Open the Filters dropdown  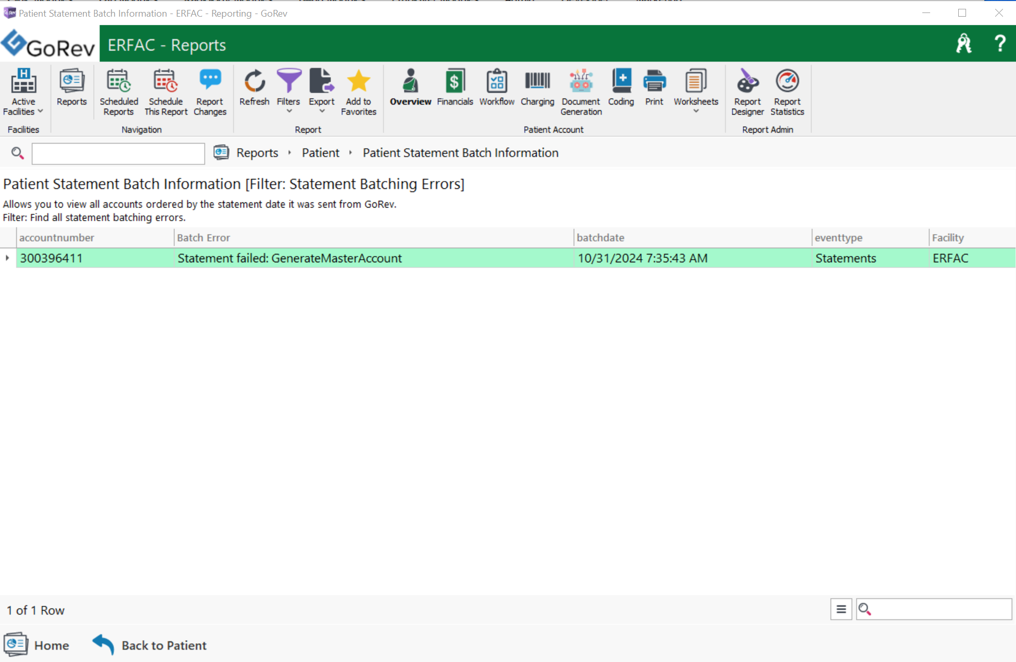pos(288,91)
